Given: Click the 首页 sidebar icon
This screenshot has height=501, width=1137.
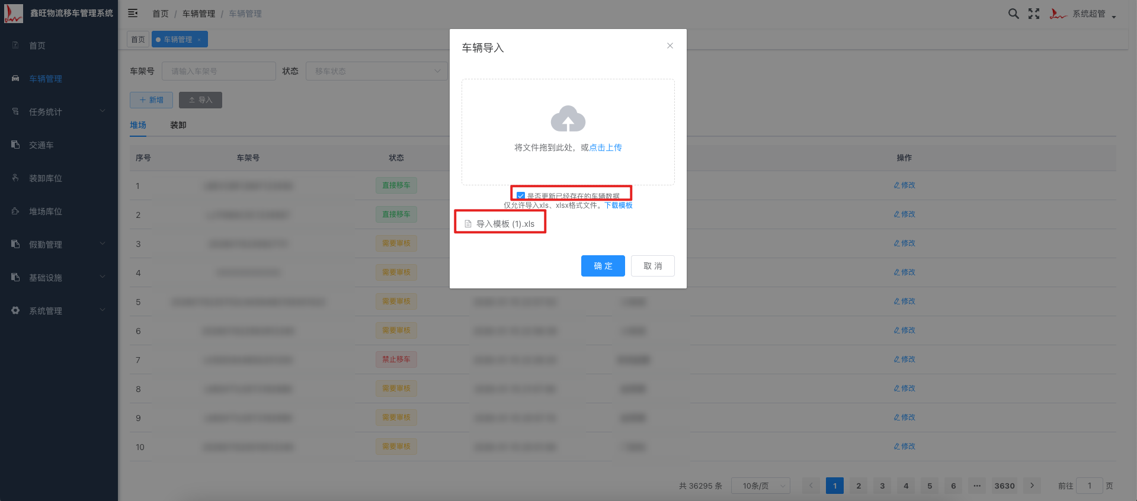Looking at the screenshot, I should coord(15,45).
